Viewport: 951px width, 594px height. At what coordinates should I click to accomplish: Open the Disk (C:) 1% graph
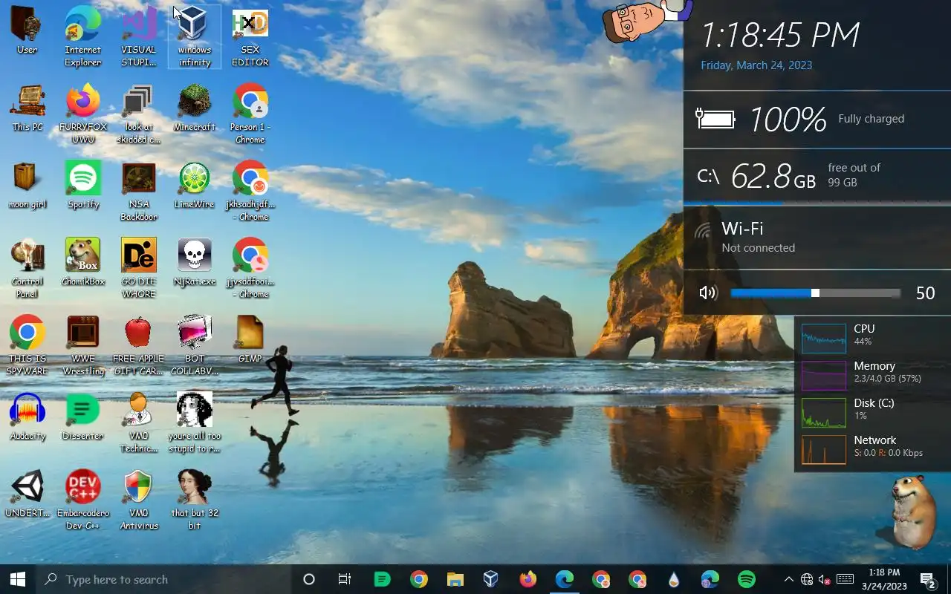coord(824,413)
